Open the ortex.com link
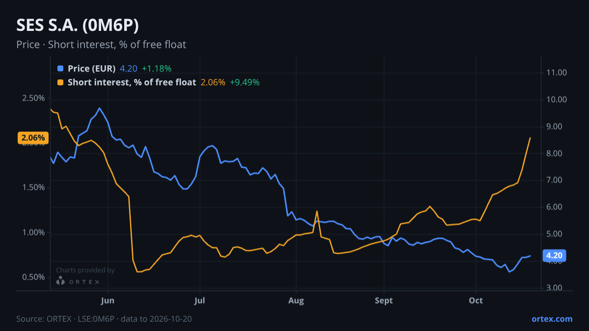 [552, 319]
